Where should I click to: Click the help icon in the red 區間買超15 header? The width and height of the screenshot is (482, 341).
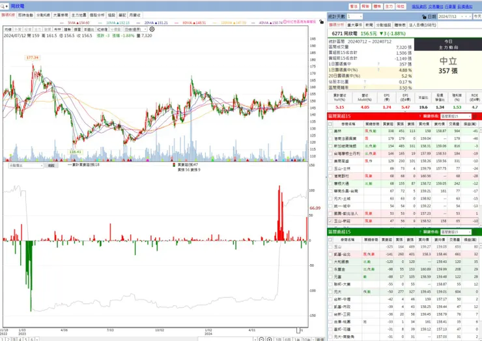coord(420,116)
